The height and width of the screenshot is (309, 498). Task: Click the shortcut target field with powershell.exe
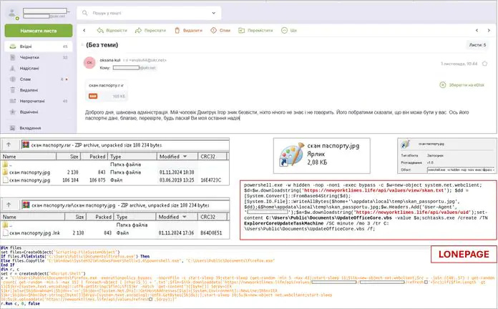click(462, 170)
